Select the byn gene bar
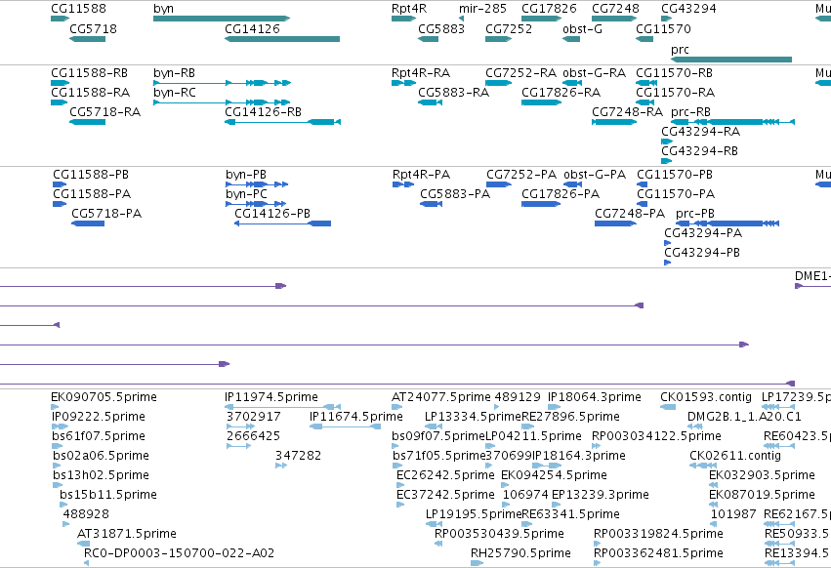The height and width of the screenshot is (568, 831). [222, 19]
